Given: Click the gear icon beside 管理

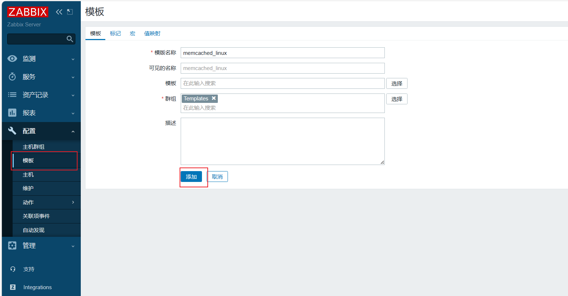Looking at the screenshot, I should coord(12,245).
